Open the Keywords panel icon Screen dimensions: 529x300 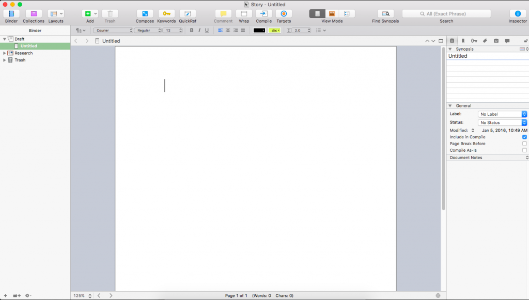[x=166, y=14]
